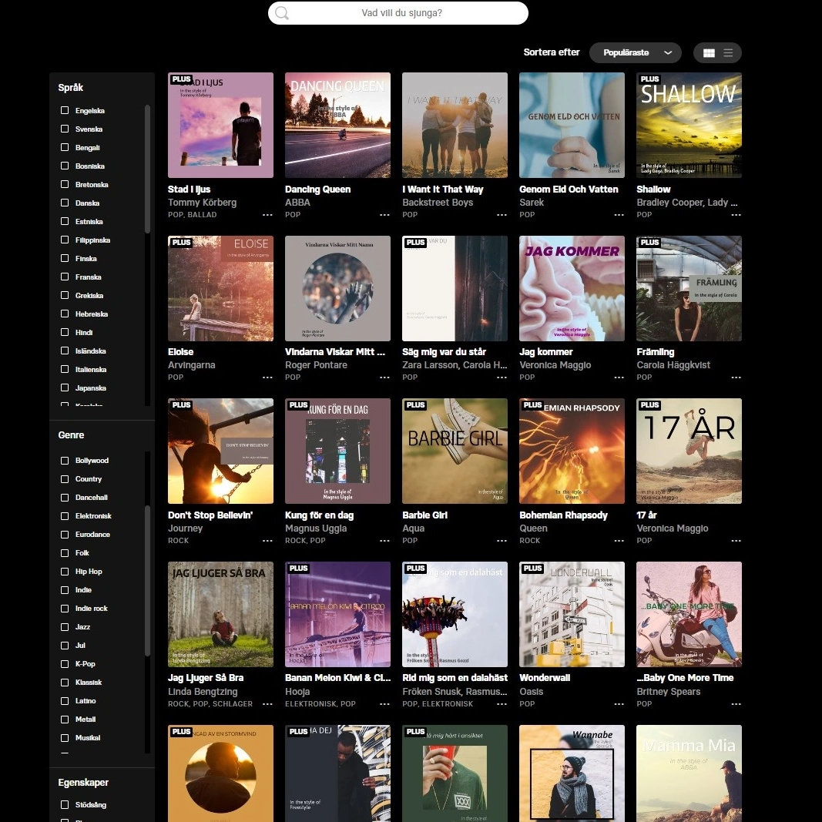Open the Populäraste sort dropdown
The width and height of the screenshot is (822, 822).
636,53
